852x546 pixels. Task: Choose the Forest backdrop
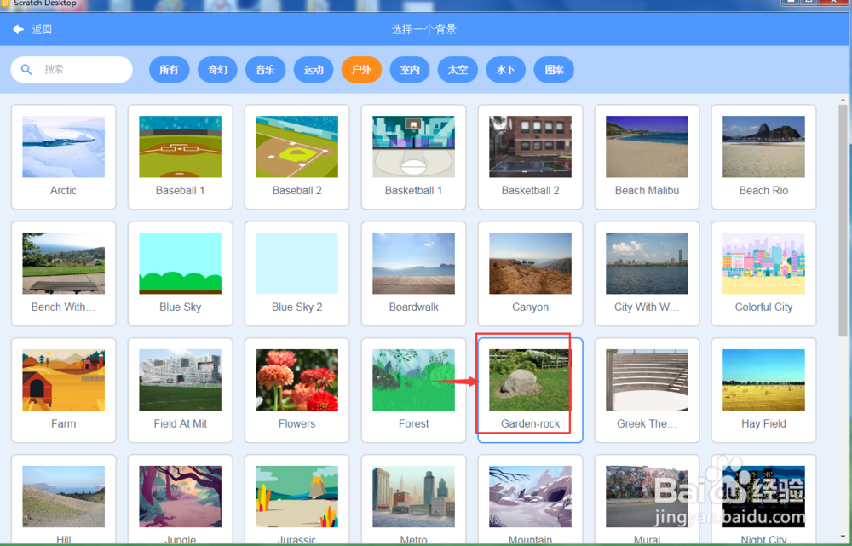(x=413, y=390)
